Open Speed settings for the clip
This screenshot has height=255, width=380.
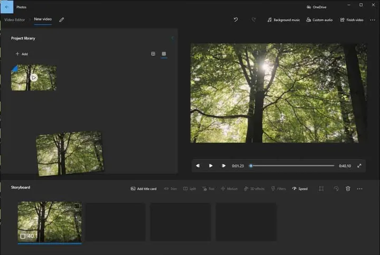[300, 188]
